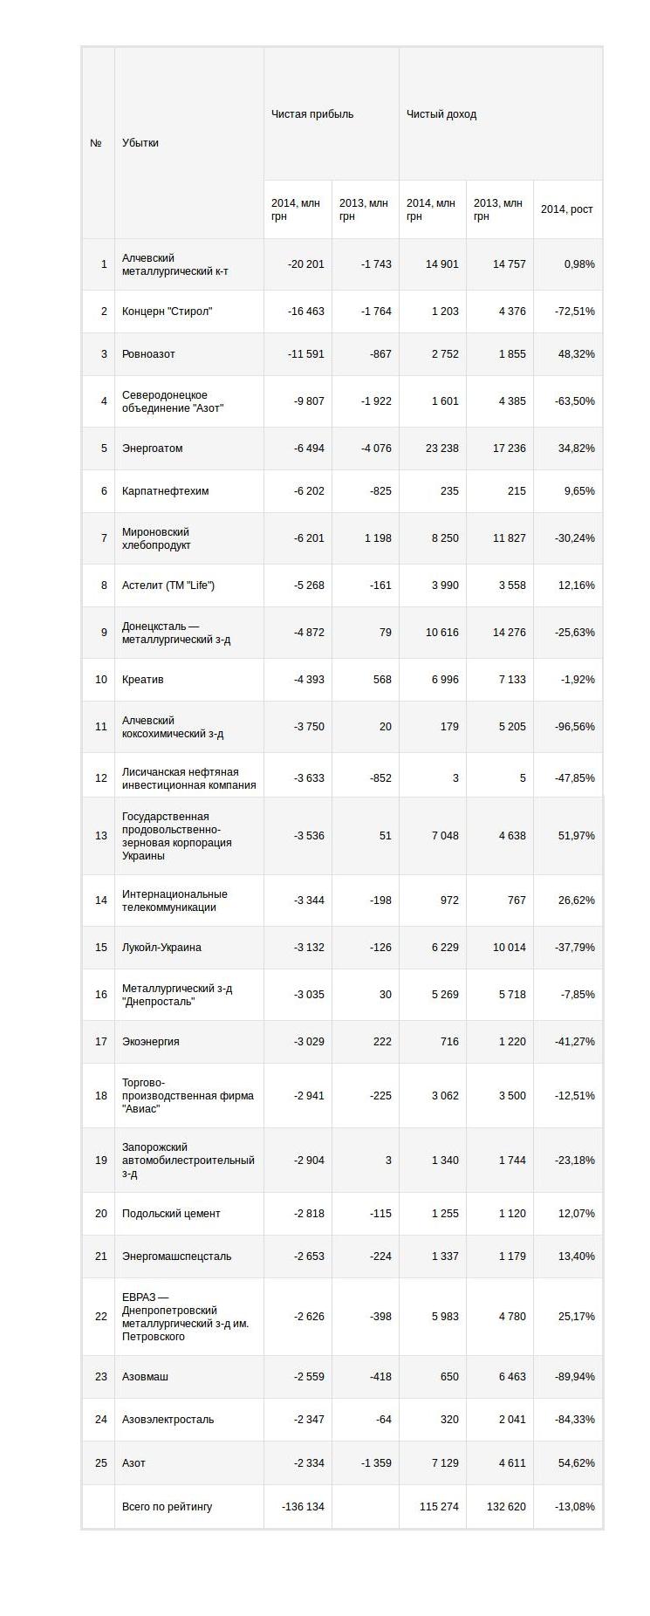Click the "Убытки" column header

pyautogui.click(x=140, y=143)
